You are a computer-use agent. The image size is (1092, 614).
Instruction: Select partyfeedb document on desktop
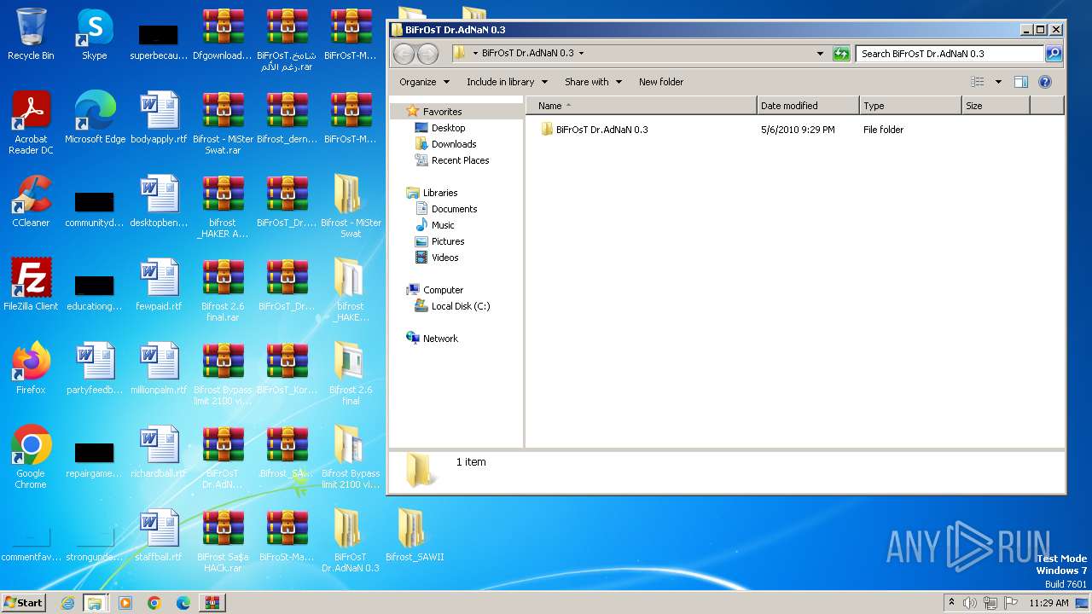[95, 368]
